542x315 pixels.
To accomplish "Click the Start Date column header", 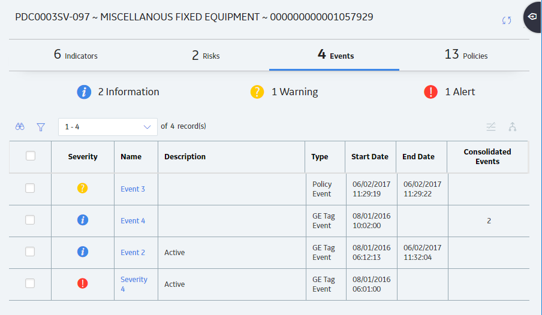I will point(370,156).
